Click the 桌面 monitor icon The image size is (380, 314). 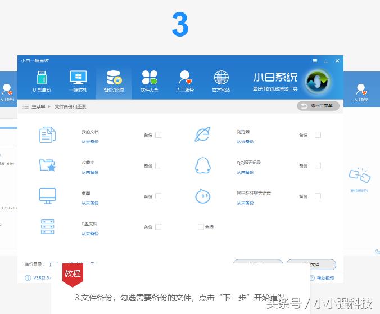coord(47,196)
